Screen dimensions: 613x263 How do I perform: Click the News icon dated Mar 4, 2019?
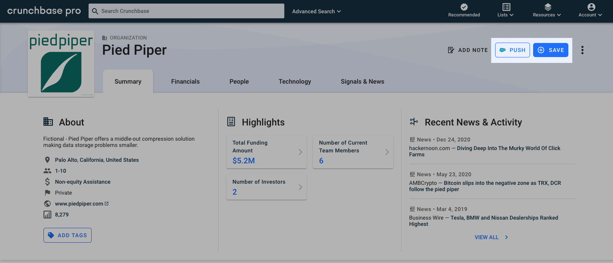412,209
